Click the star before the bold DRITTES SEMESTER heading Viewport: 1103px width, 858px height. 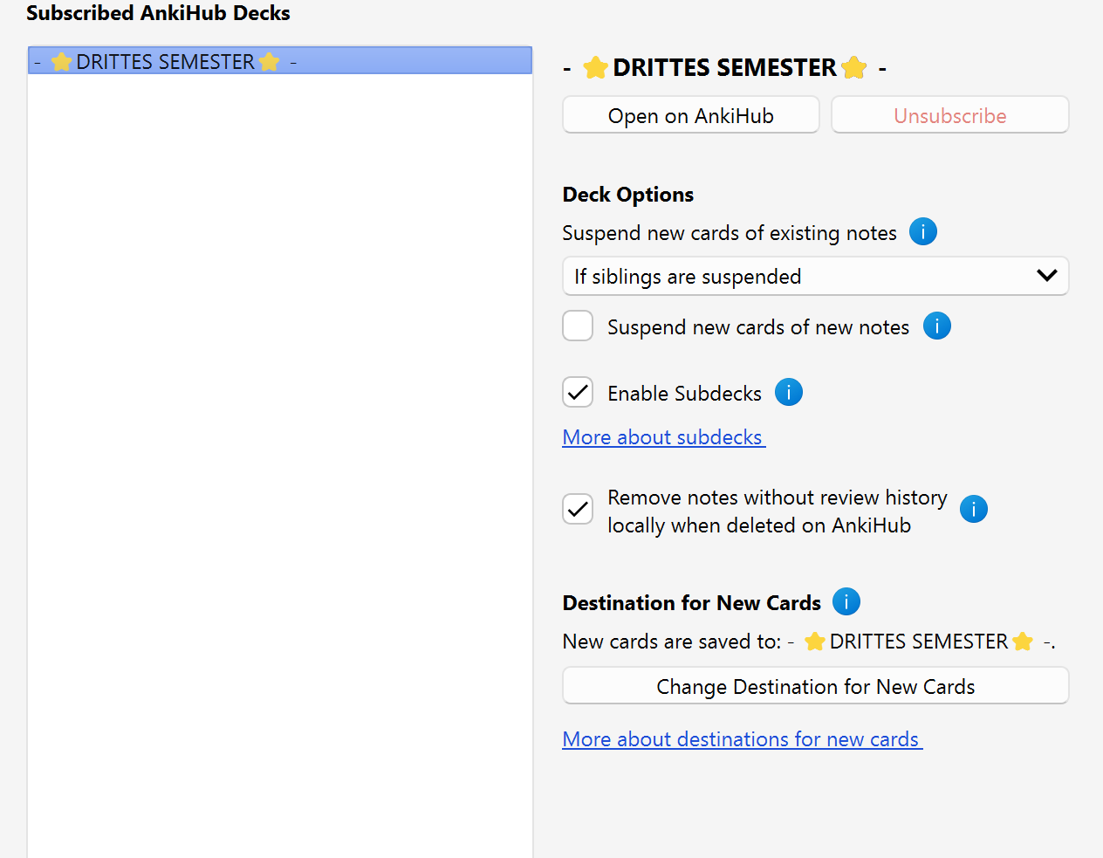595,68
